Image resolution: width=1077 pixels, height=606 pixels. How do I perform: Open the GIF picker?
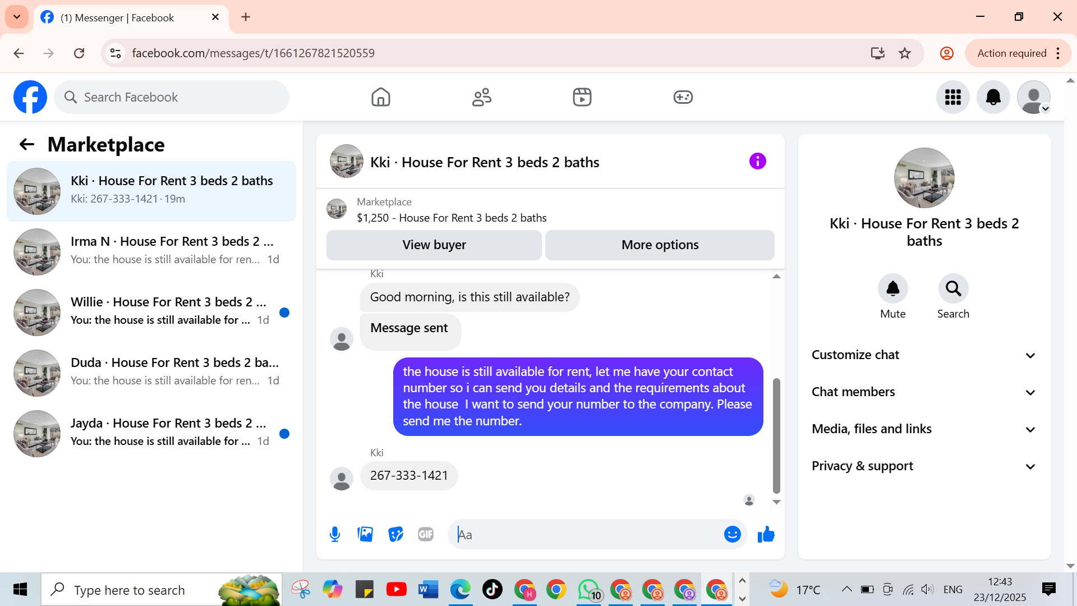click(x=426, y=534)
